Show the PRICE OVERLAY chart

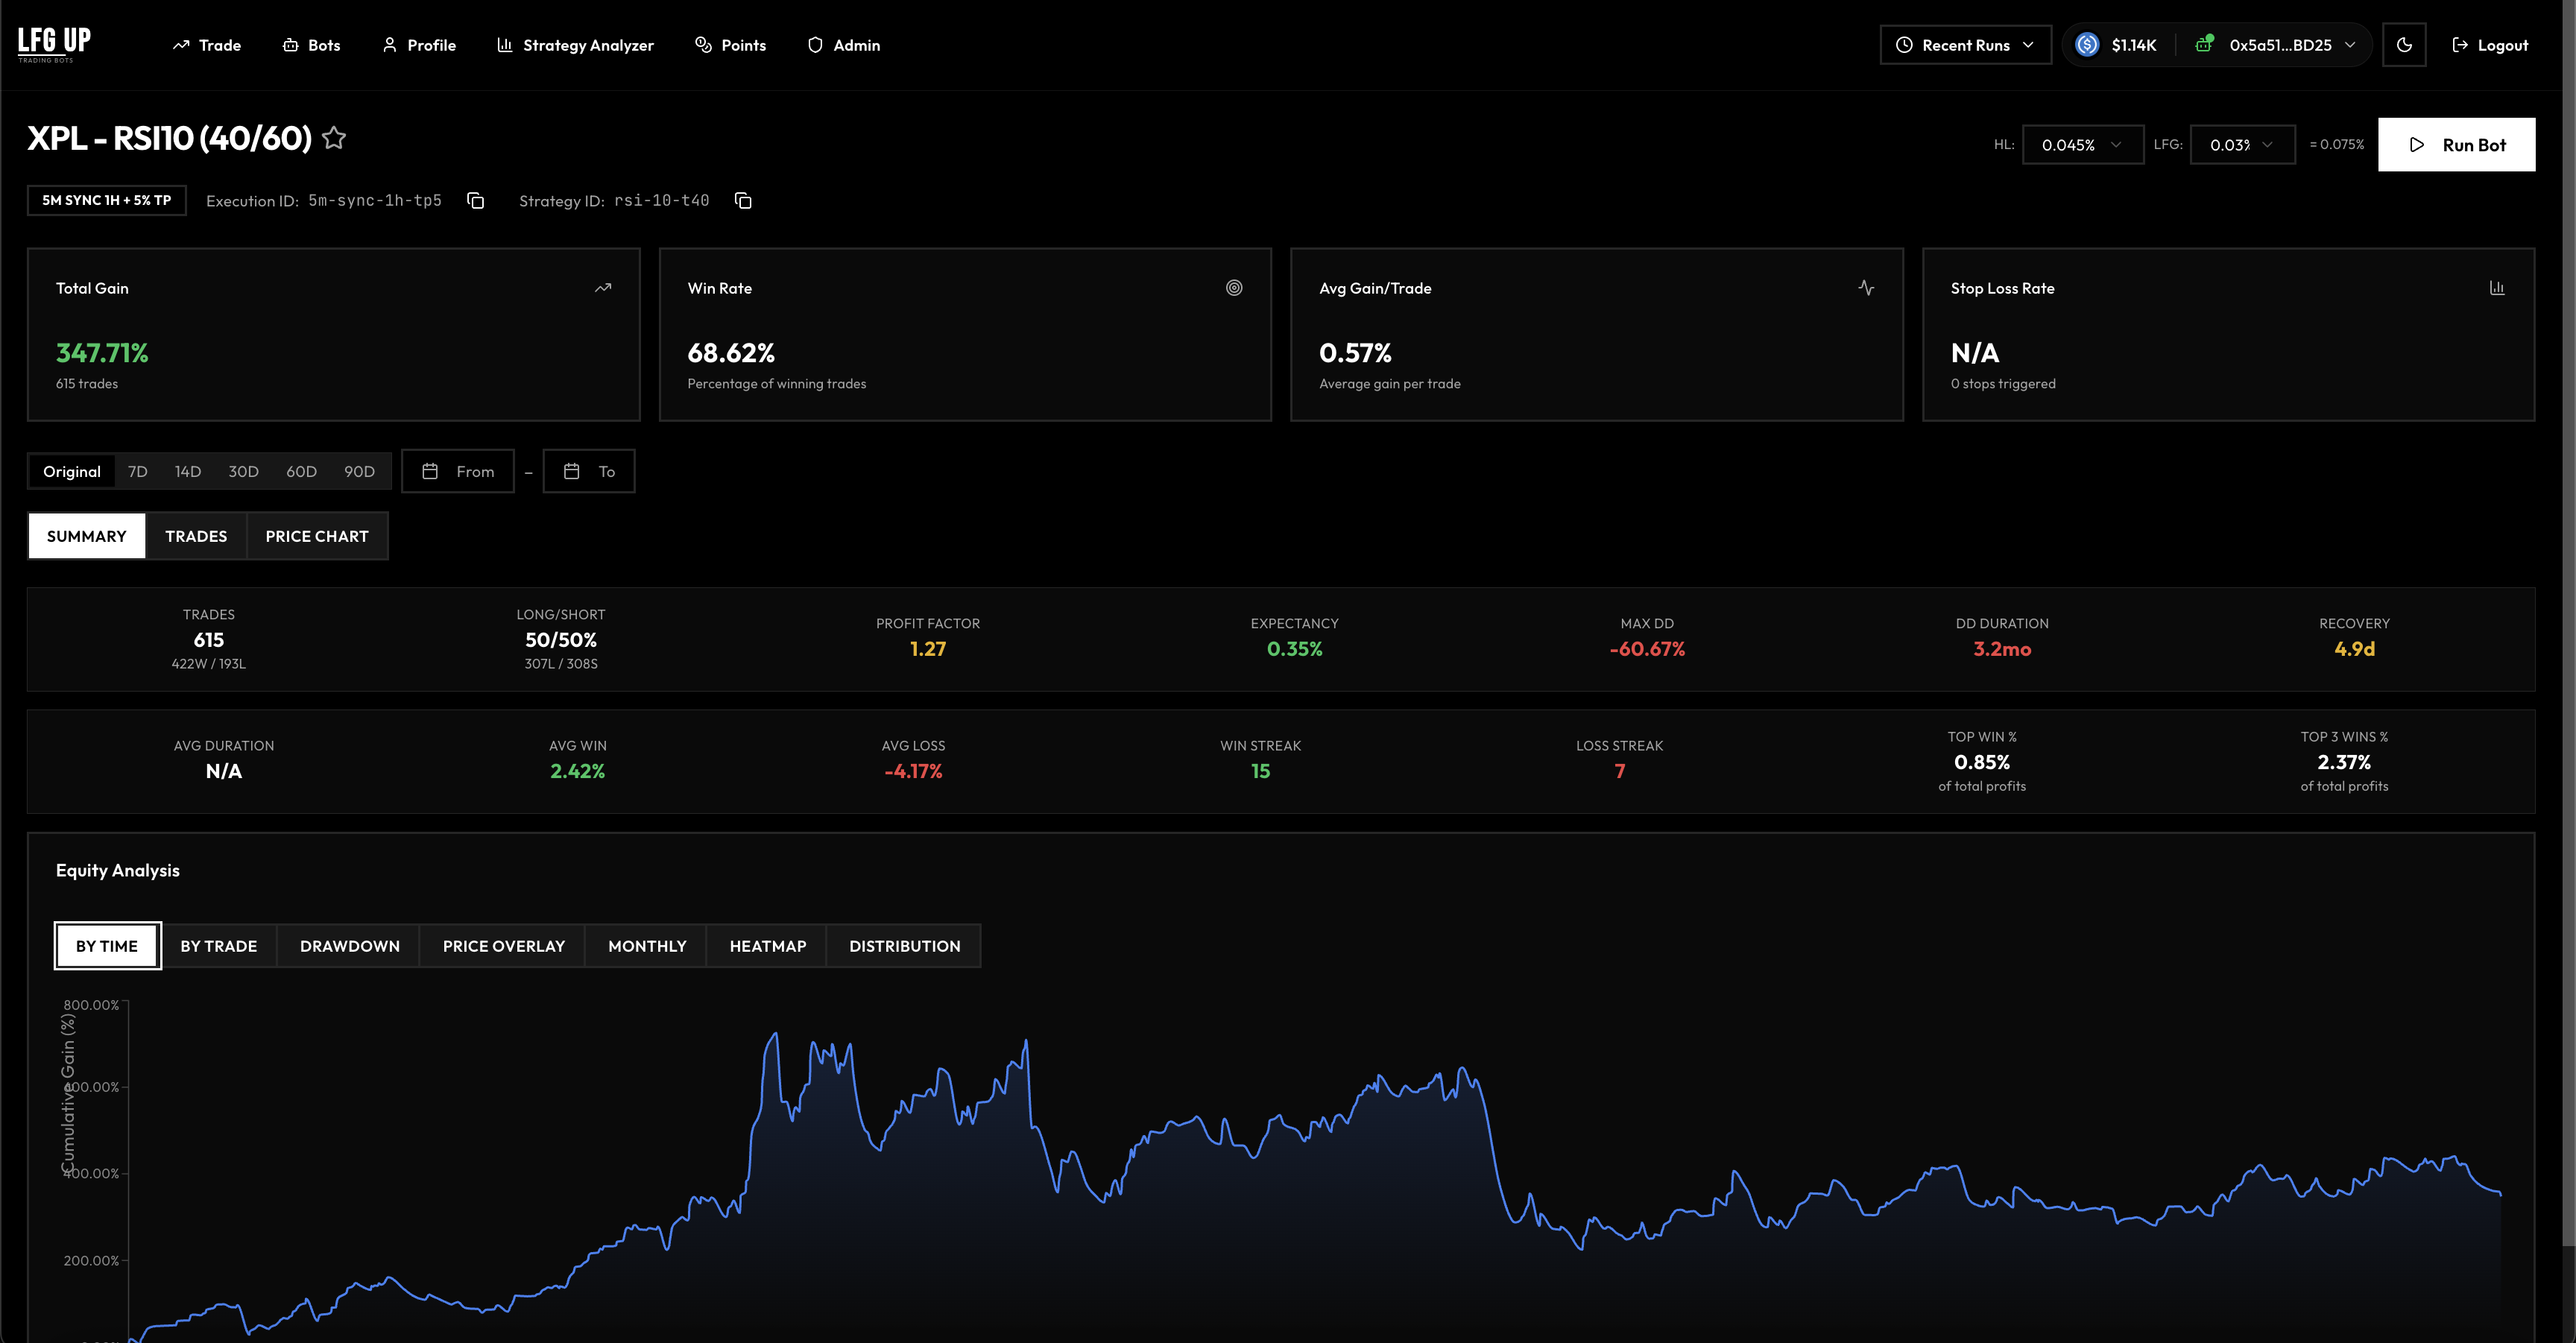click(504, 946)
